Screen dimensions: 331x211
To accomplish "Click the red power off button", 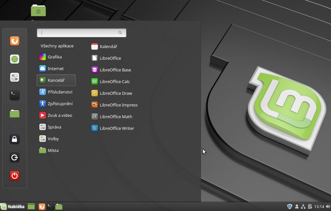I will pyautogui.click(x=15, y=175).
